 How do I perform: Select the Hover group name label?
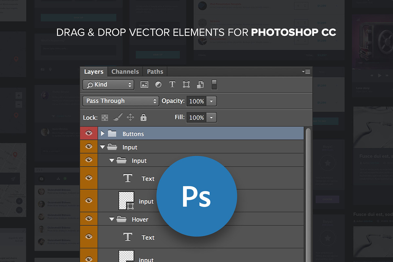coord(140,219)
